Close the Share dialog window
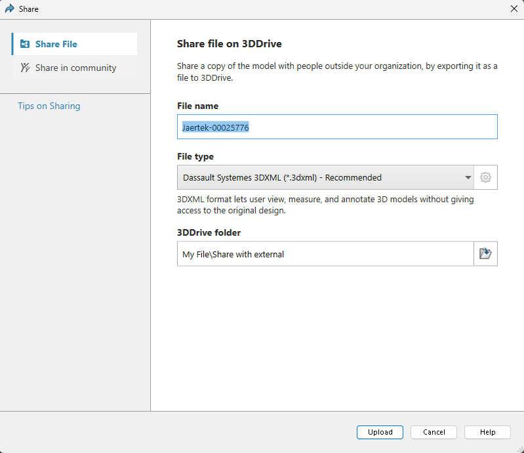524x453 pixels. pos(514,9)
